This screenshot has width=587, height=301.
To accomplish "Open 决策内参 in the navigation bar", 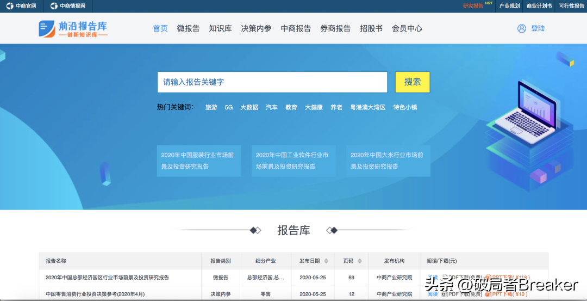I will [x=257, y=28].
